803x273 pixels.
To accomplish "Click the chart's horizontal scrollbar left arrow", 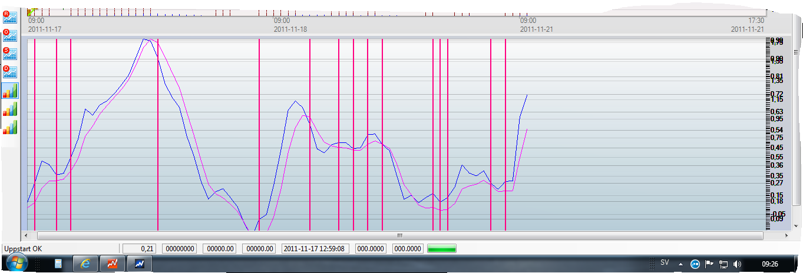I will (x=25, y=235).
